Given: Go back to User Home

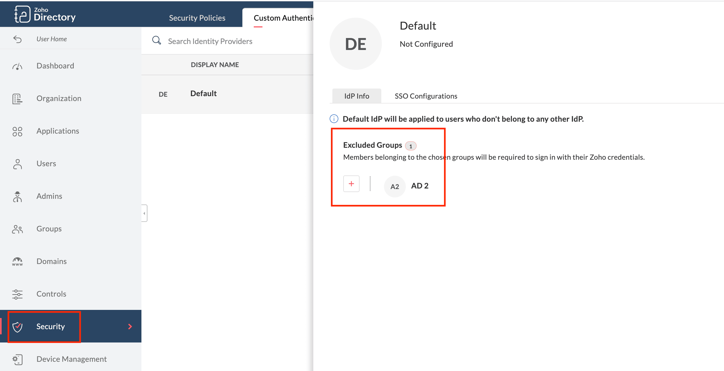Looking at the screenshot, I should [51, 39].
